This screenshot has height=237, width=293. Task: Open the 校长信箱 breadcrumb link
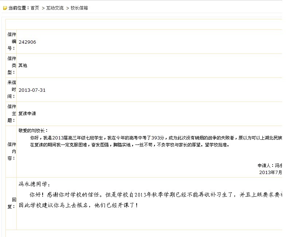(79, 8)
